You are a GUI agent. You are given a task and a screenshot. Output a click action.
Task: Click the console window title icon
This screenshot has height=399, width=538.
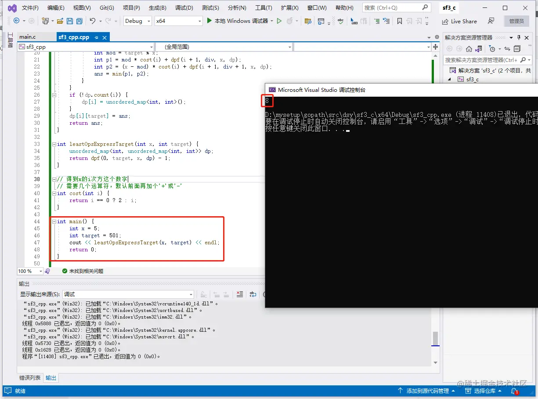pos(272,90)
